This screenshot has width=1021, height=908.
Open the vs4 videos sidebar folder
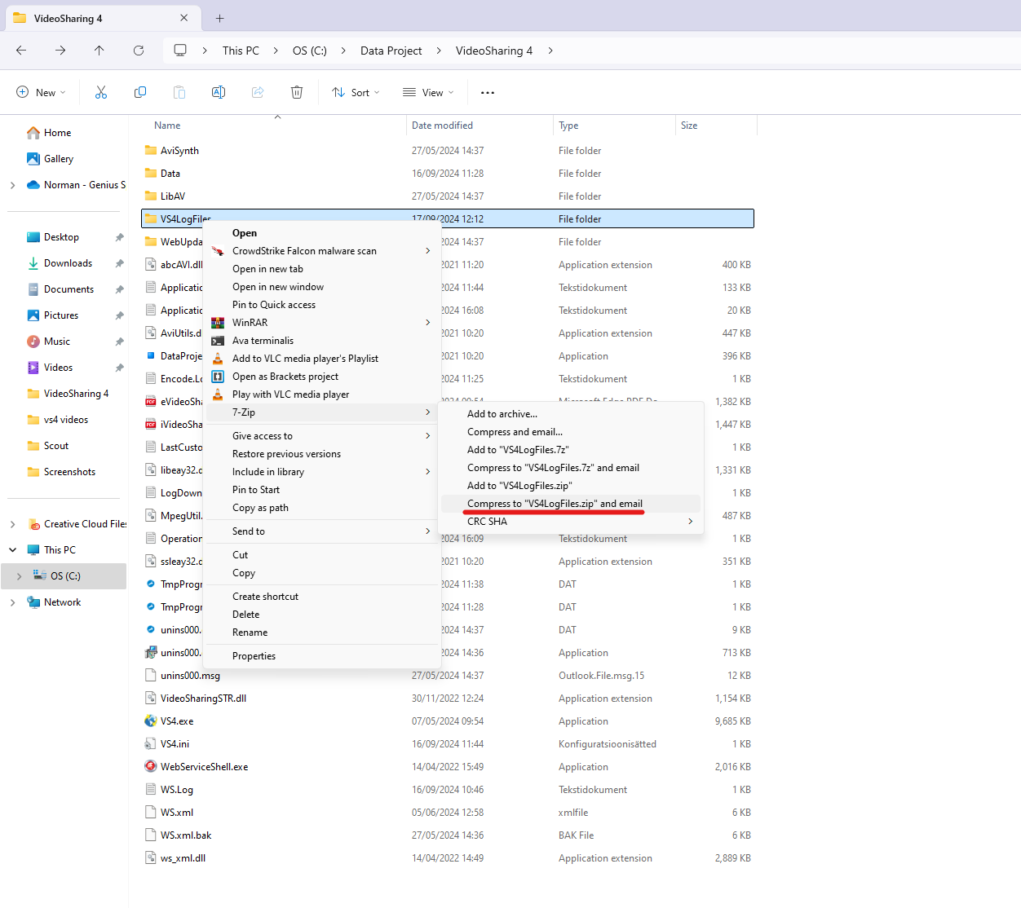click(66, 420)
